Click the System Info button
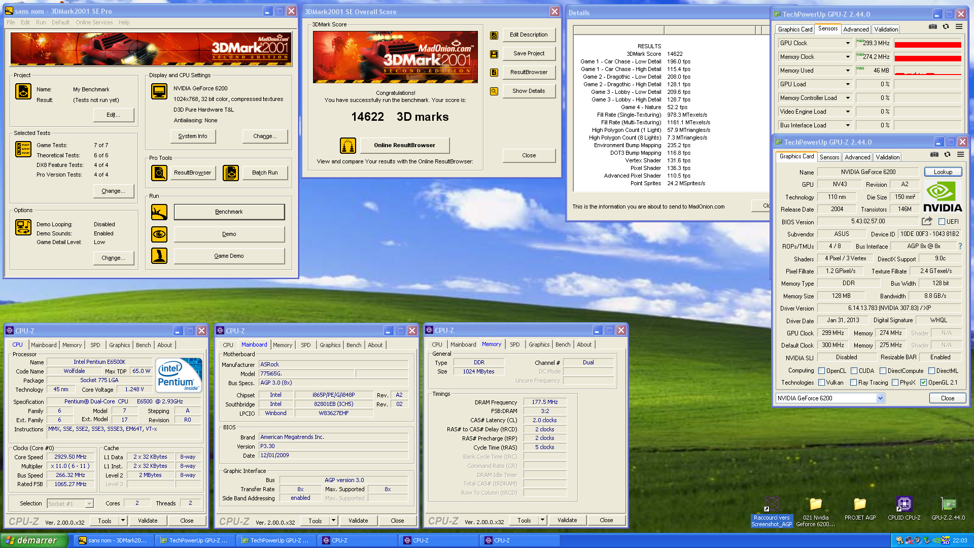The image size is (974, 548). [193, 136]
